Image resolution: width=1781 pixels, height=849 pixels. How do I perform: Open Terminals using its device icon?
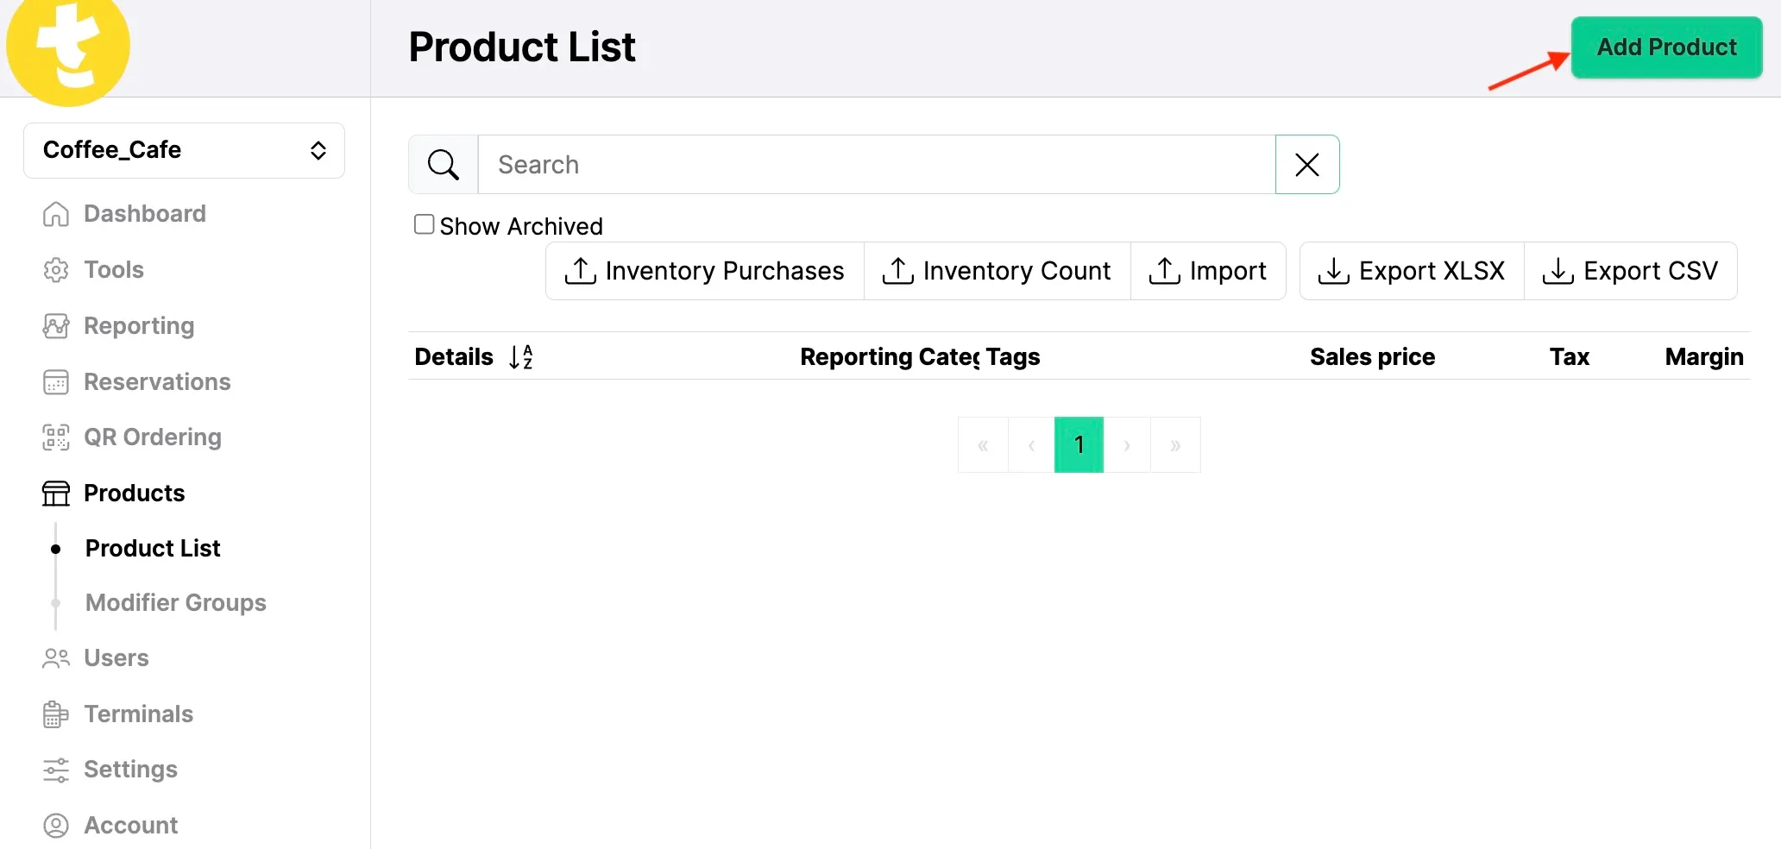[x=55, y=714]
